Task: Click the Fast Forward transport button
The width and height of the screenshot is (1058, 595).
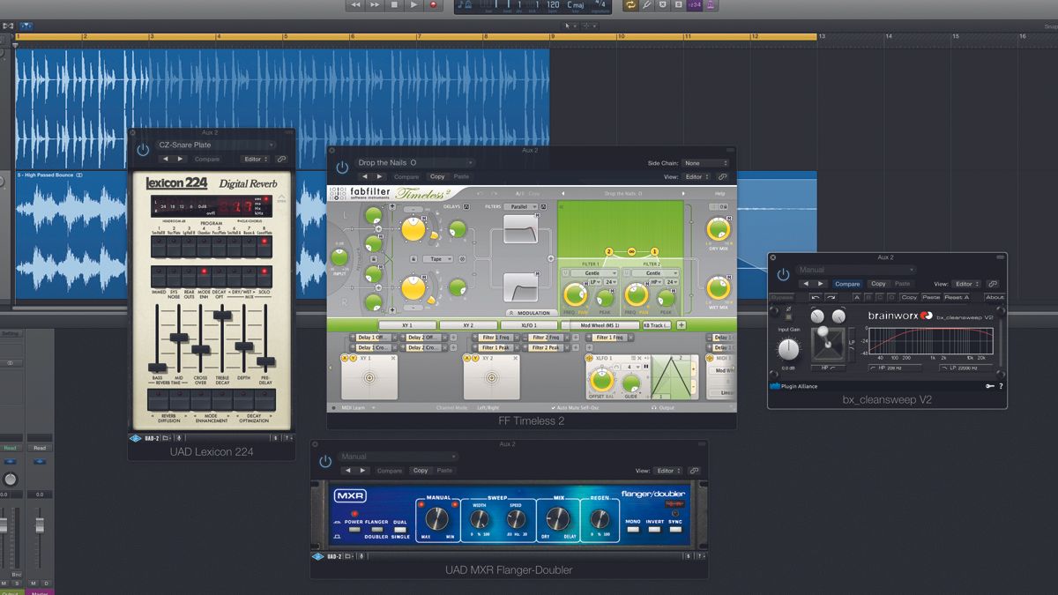Action: point(375,4)
